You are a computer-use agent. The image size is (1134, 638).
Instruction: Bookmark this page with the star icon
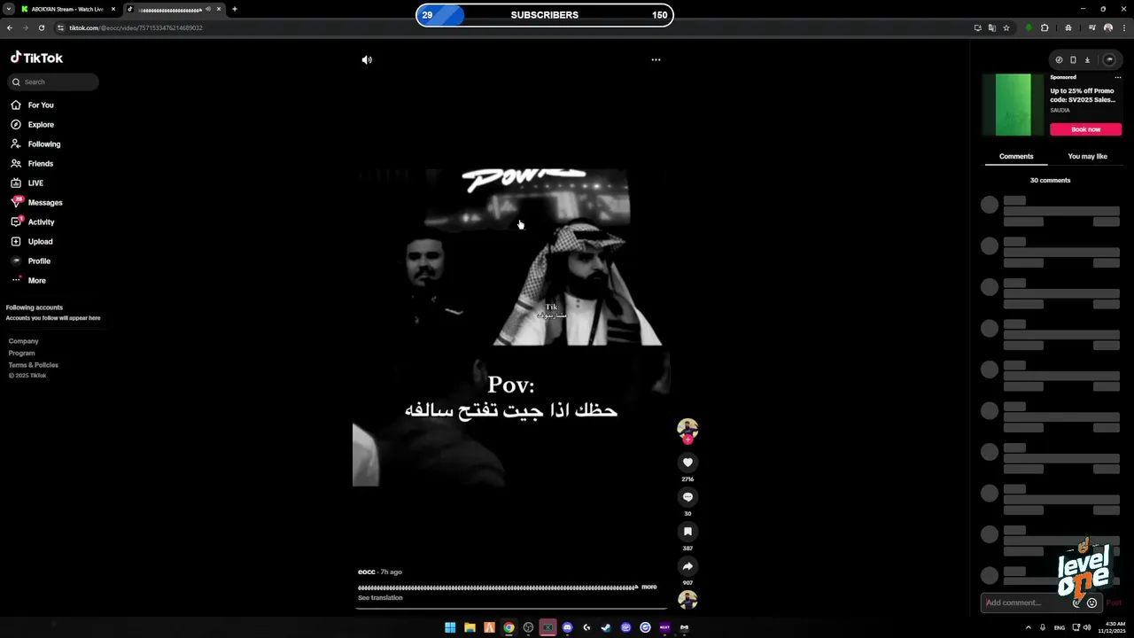(1006, 28)
